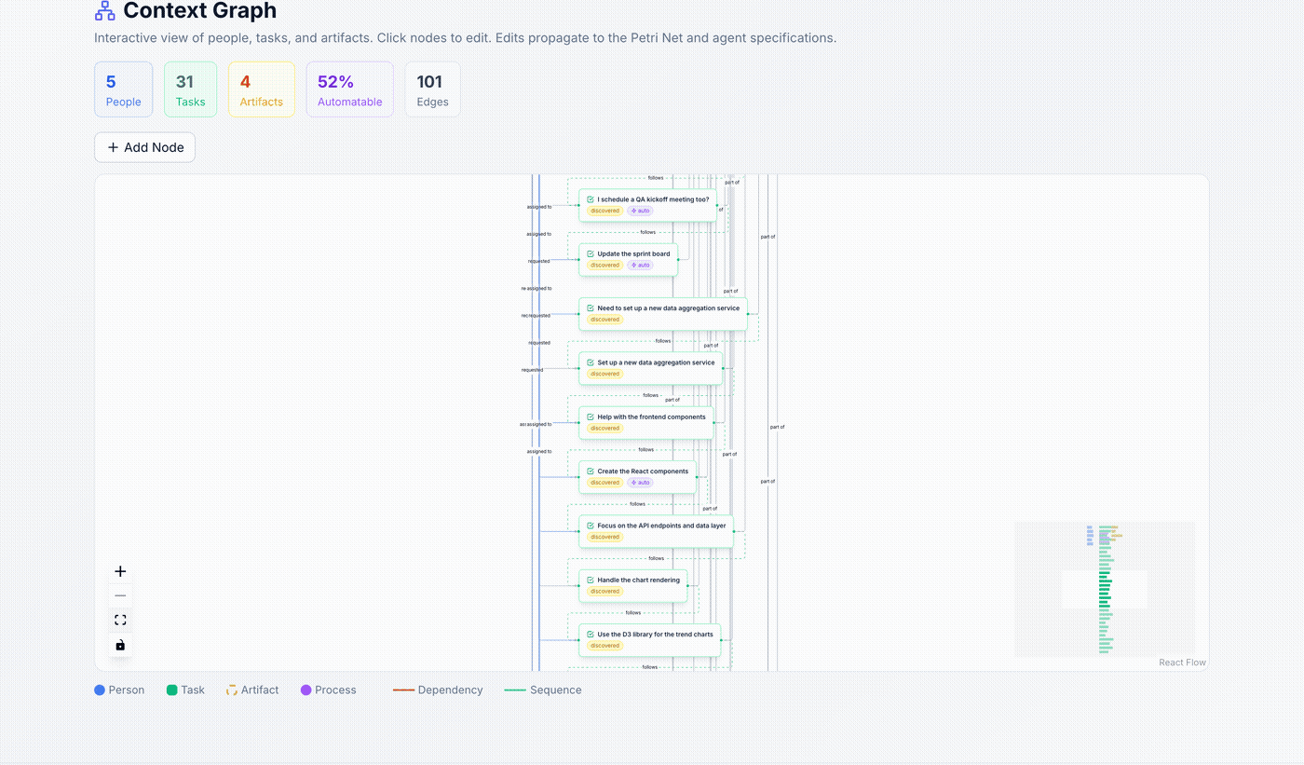Image resolution: width=1304 pixels, height=765 pixels.
Task: Select the "52% Automatable" stat card
Action: point(349,89)
